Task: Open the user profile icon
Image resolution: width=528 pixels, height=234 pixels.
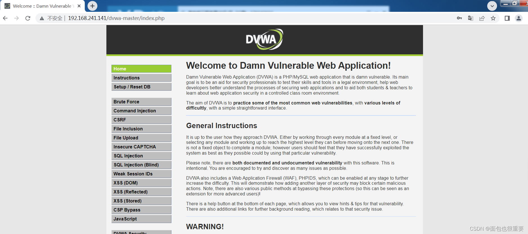Action: [x=518, y=18]
